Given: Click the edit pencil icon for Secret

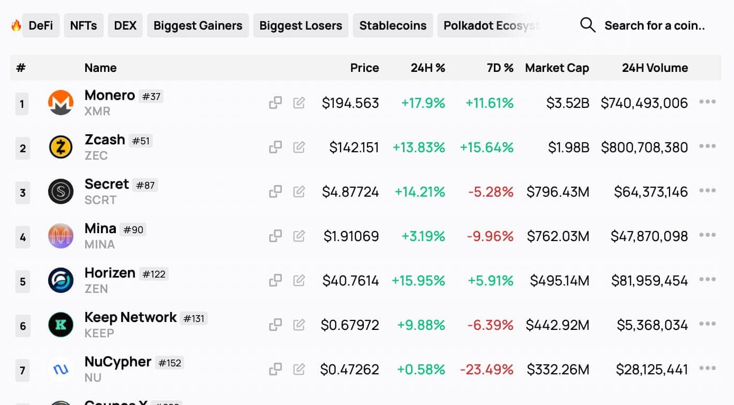Looking at the screenshot, I should tap(299, 191).
